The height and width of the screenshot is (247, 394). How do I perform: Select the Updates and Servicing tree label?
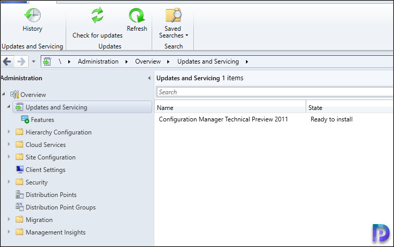[56, 107]
